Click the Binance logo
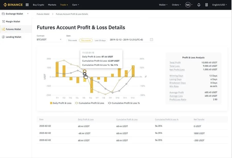This screenshot has width=232, height=158. (x=13, y=5)
